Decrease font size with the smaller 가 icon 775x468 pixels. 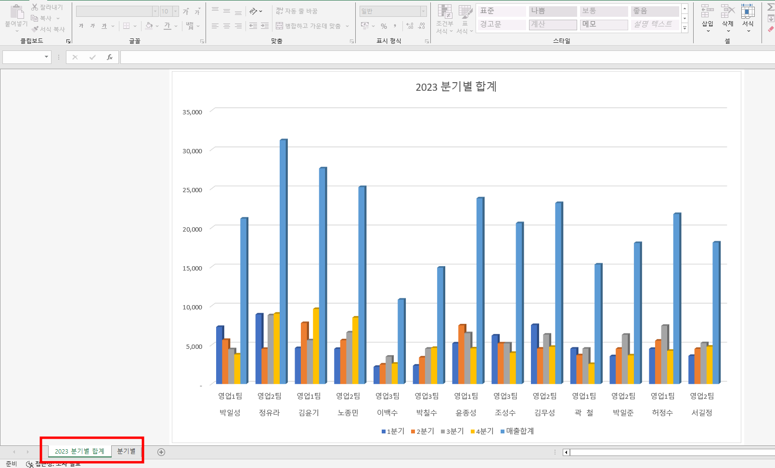(197, 12)
